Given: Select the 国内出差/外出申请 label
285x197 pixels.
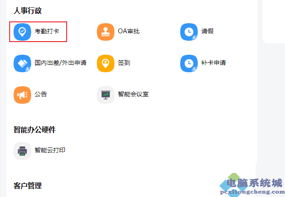Looking at the screenshot, I should point(61,63).
